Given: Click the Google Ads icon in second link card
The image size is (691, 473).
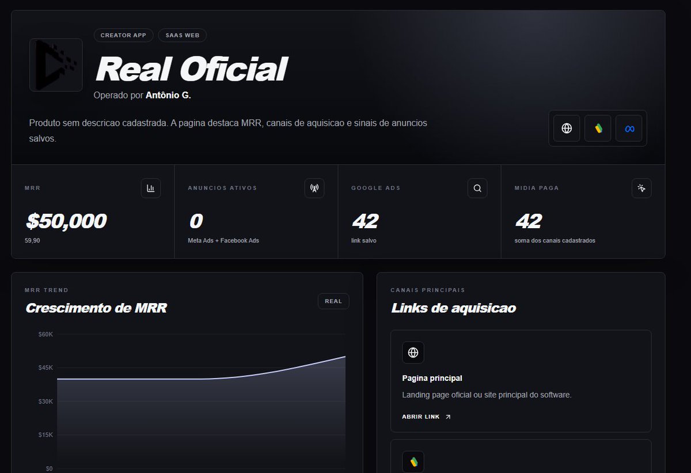Looking at the screenshot, I should (x=413, y=461).
